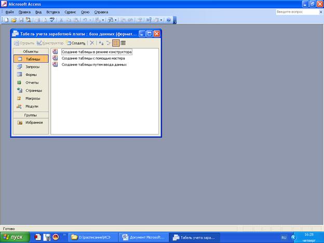This screenshot has width=324, height=243.
Task: Click the Объекты header bar
Action: [x=31, y=51]
